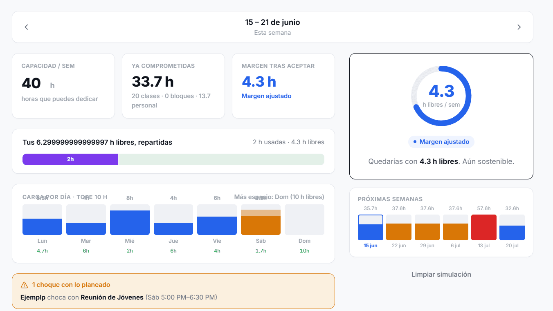Click the 15 – 21 de junio heading
The height and width of the screenshot is (311, 553).
[x=273, y=22]
